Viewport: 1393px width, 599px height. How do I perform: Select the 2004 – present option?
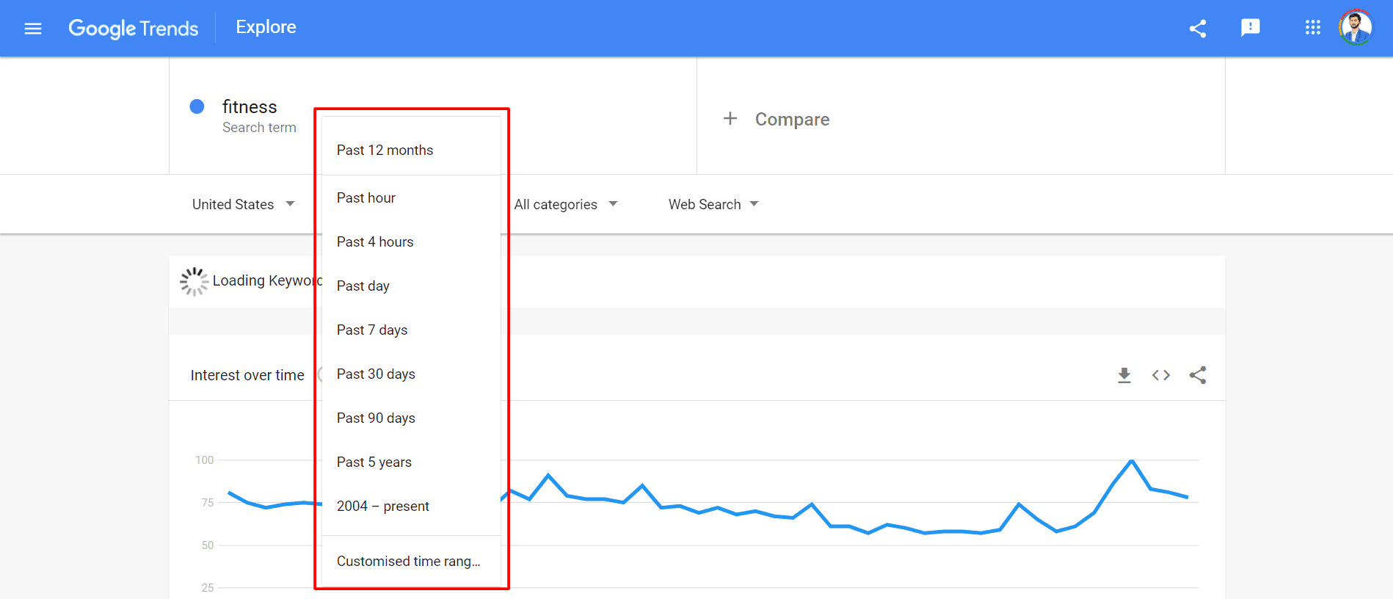point(382,506)
